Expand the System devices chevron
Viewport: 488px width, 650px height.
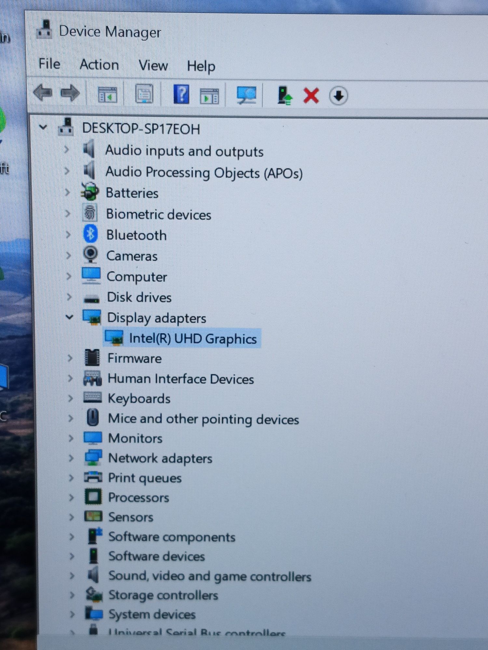(x=72, y=614)
